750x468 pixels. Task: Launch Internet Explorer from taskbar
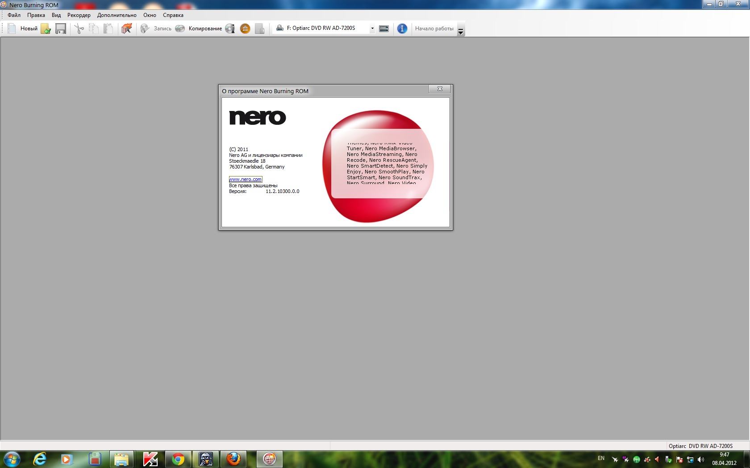(x=40, y=459)
